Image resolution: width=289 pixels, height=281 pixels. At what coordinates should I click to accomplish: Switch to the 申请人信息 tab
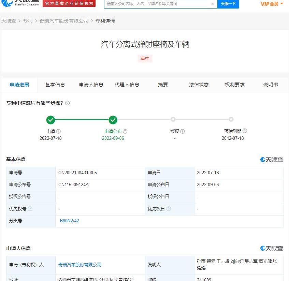(91, 85)
